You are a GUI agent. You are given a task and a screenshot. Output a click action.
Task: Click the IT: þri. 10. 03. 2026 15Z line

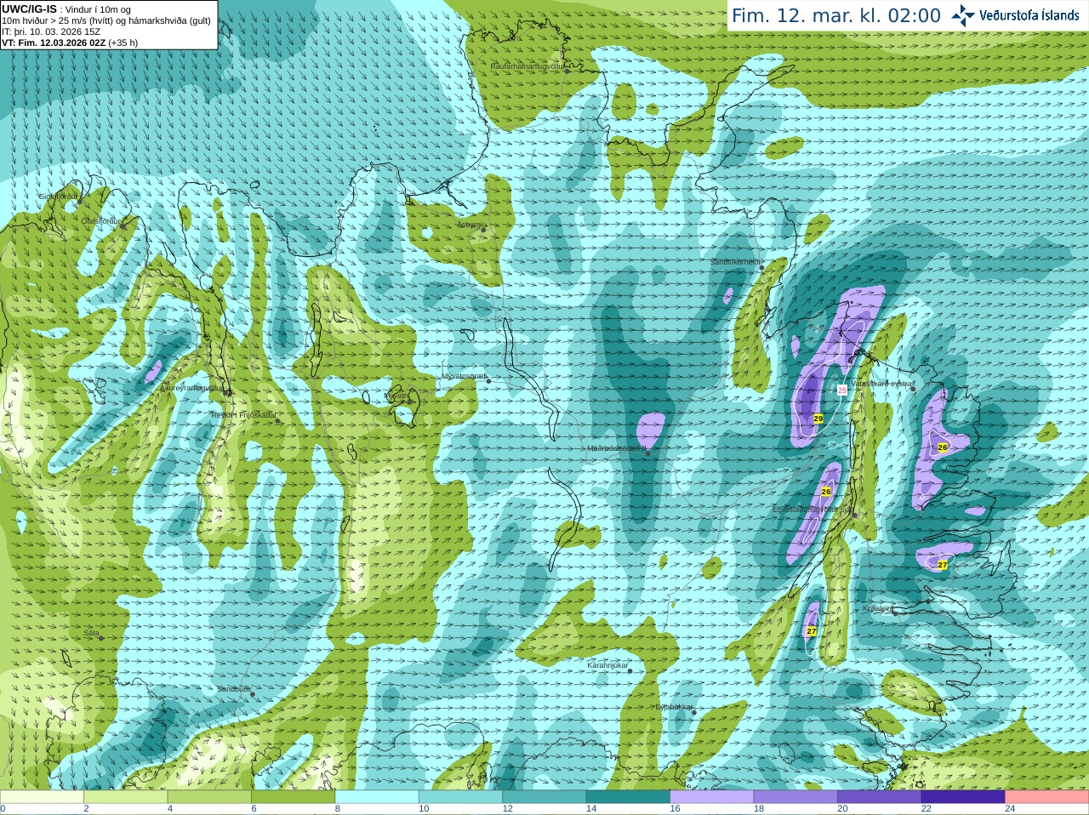click(x=51, y=31)
